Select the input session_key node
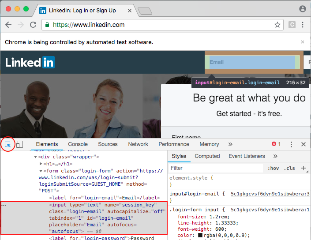 click(84, 218)
